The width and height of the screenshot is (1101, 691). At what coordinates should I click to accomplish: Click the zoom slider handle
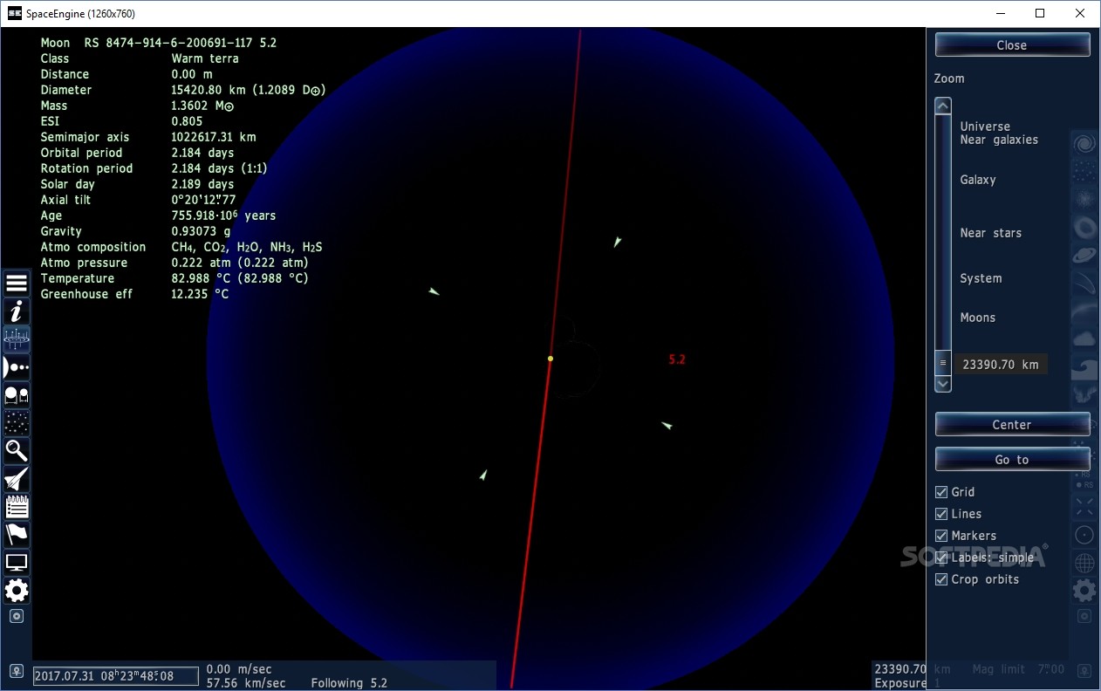942,364
